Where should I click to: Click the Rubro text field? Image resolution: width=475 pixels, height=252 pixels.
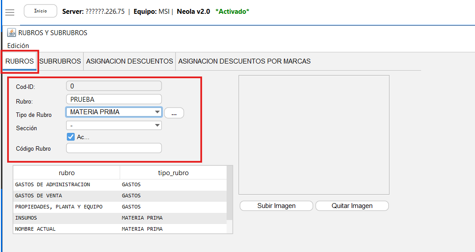click(114, 100)
